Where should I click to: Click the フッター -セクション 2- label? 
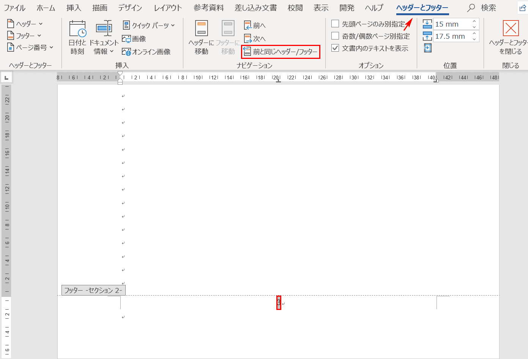(x=93, y=291)
